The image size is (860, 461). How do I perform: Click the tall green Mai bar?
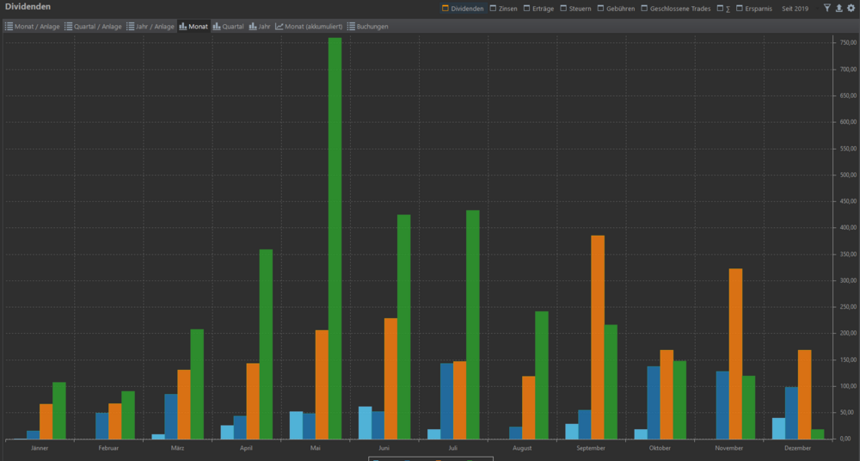point(335,238)
